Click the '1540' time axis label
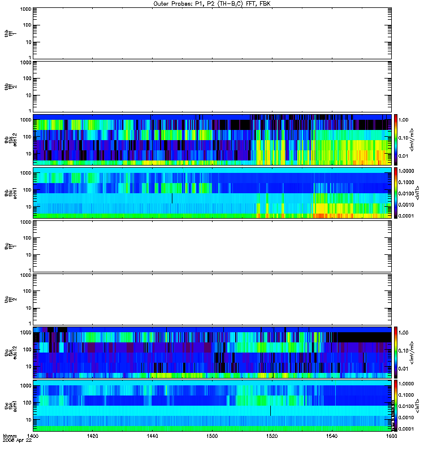 tap(332, 436)
